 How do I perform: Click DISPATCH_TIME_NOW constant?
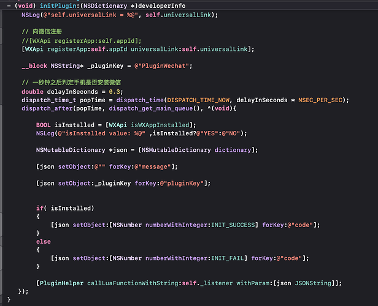click(198, 100)
